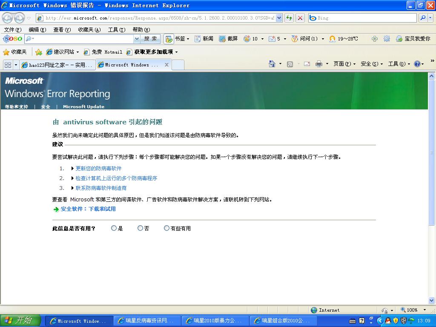
Task: Click the 获取更多加载项 favorites link
Action: 152,52
